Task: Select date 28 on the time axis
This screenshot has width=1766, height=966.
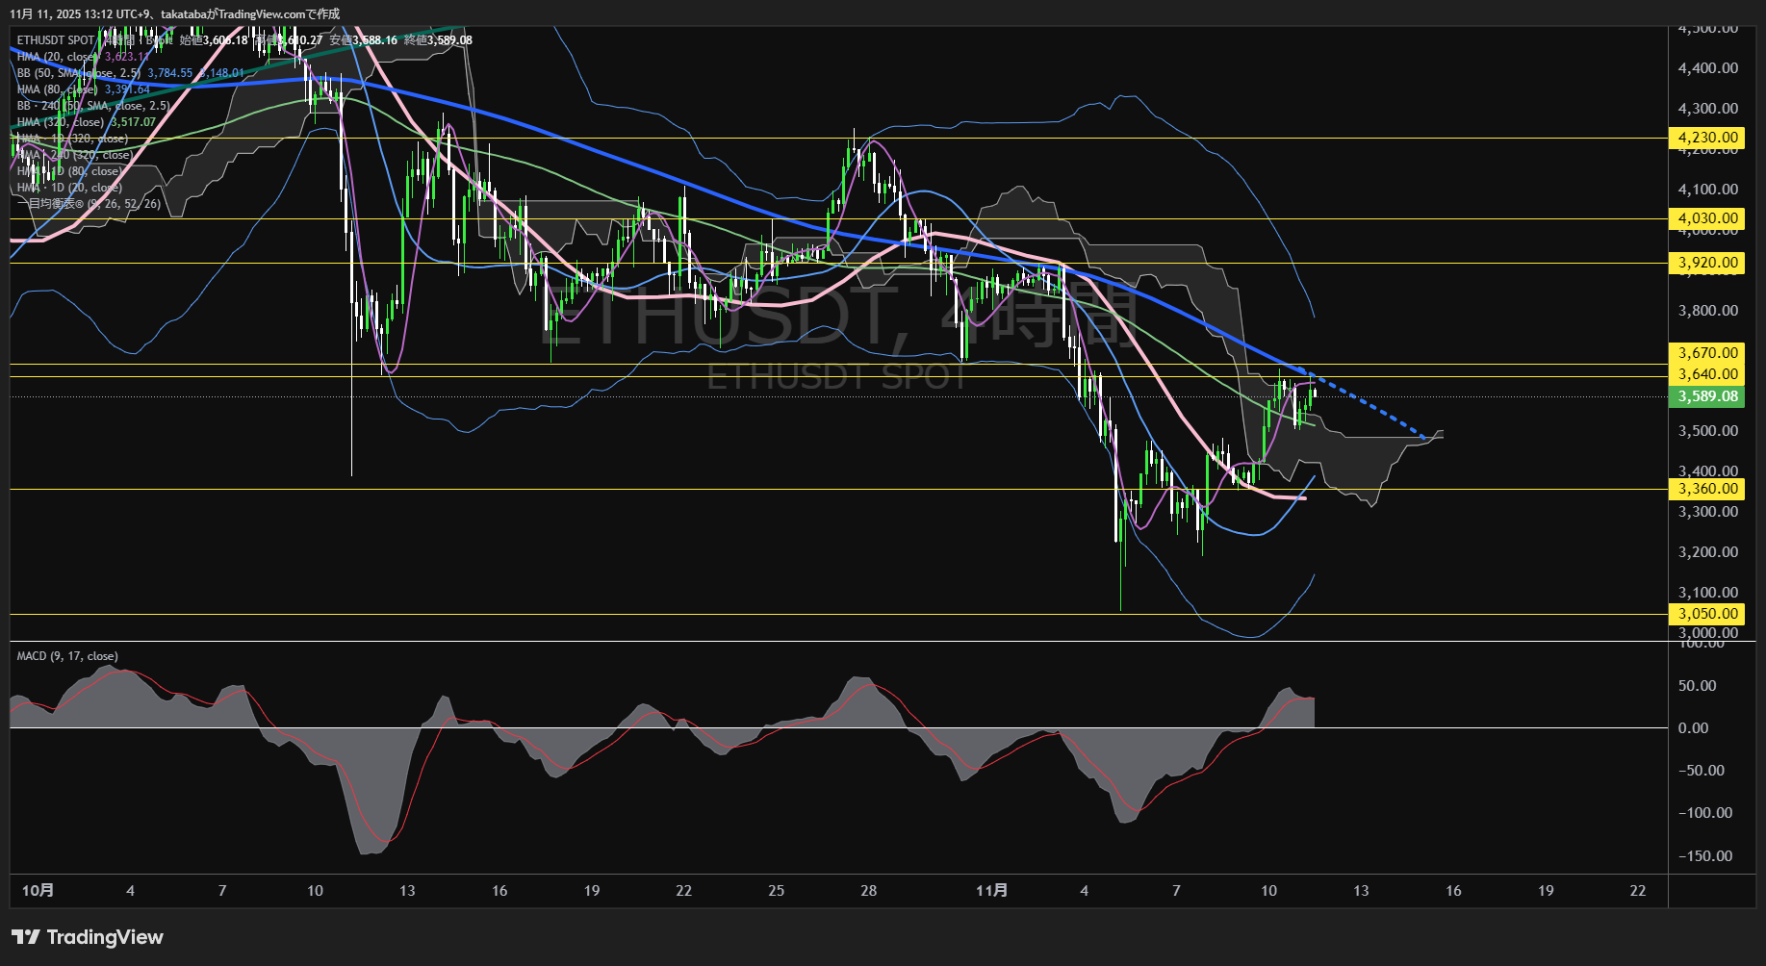Action: pyautogui.click(x=868, y=890)
